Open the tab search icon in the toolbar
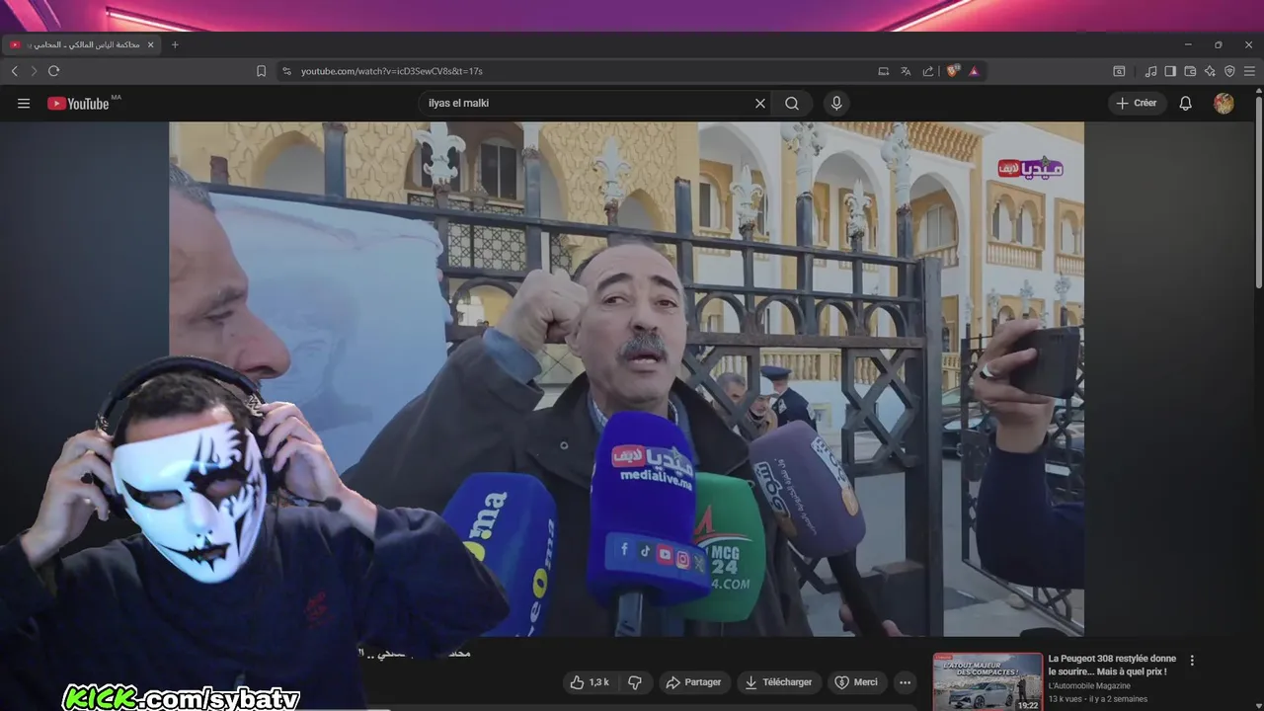The height and width of the screenshot is (711, 1264). coord(1119,71)
